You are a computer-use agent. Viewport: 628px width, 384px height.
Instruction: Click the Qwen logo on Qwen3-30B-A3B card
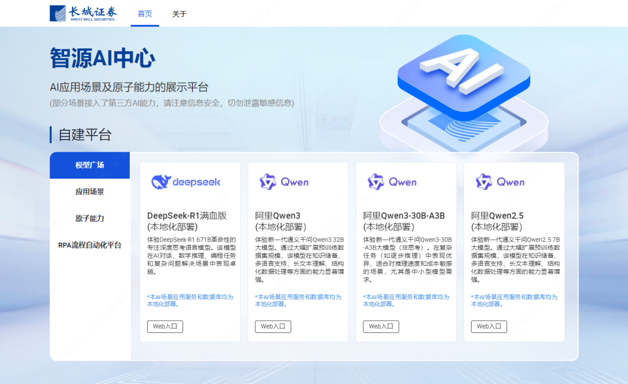(392, 182)
